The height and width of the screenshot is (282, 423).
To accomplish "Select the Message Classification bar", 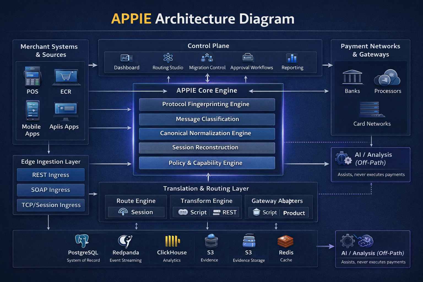I will click(207, 119).
